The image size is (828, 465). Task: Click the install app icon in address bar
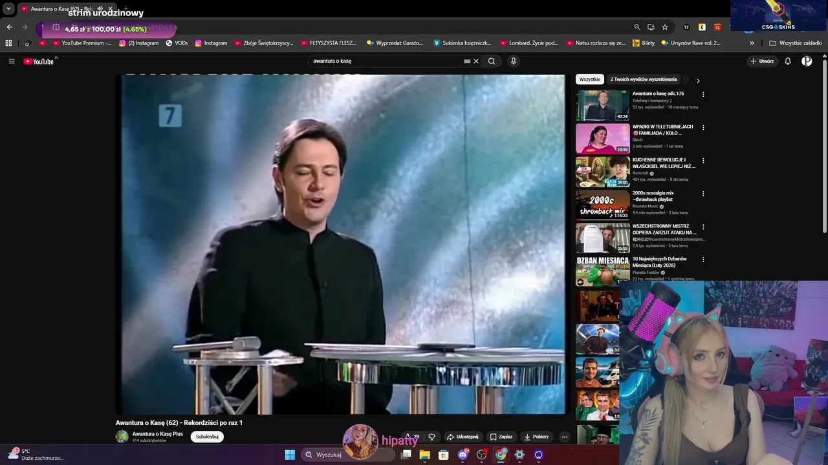651,27
